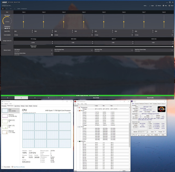This screenshot has width=175, height=172.
Task: Click Save Profile in Ryzen Master
Action: pyautogui.click(x=96, y=98)
